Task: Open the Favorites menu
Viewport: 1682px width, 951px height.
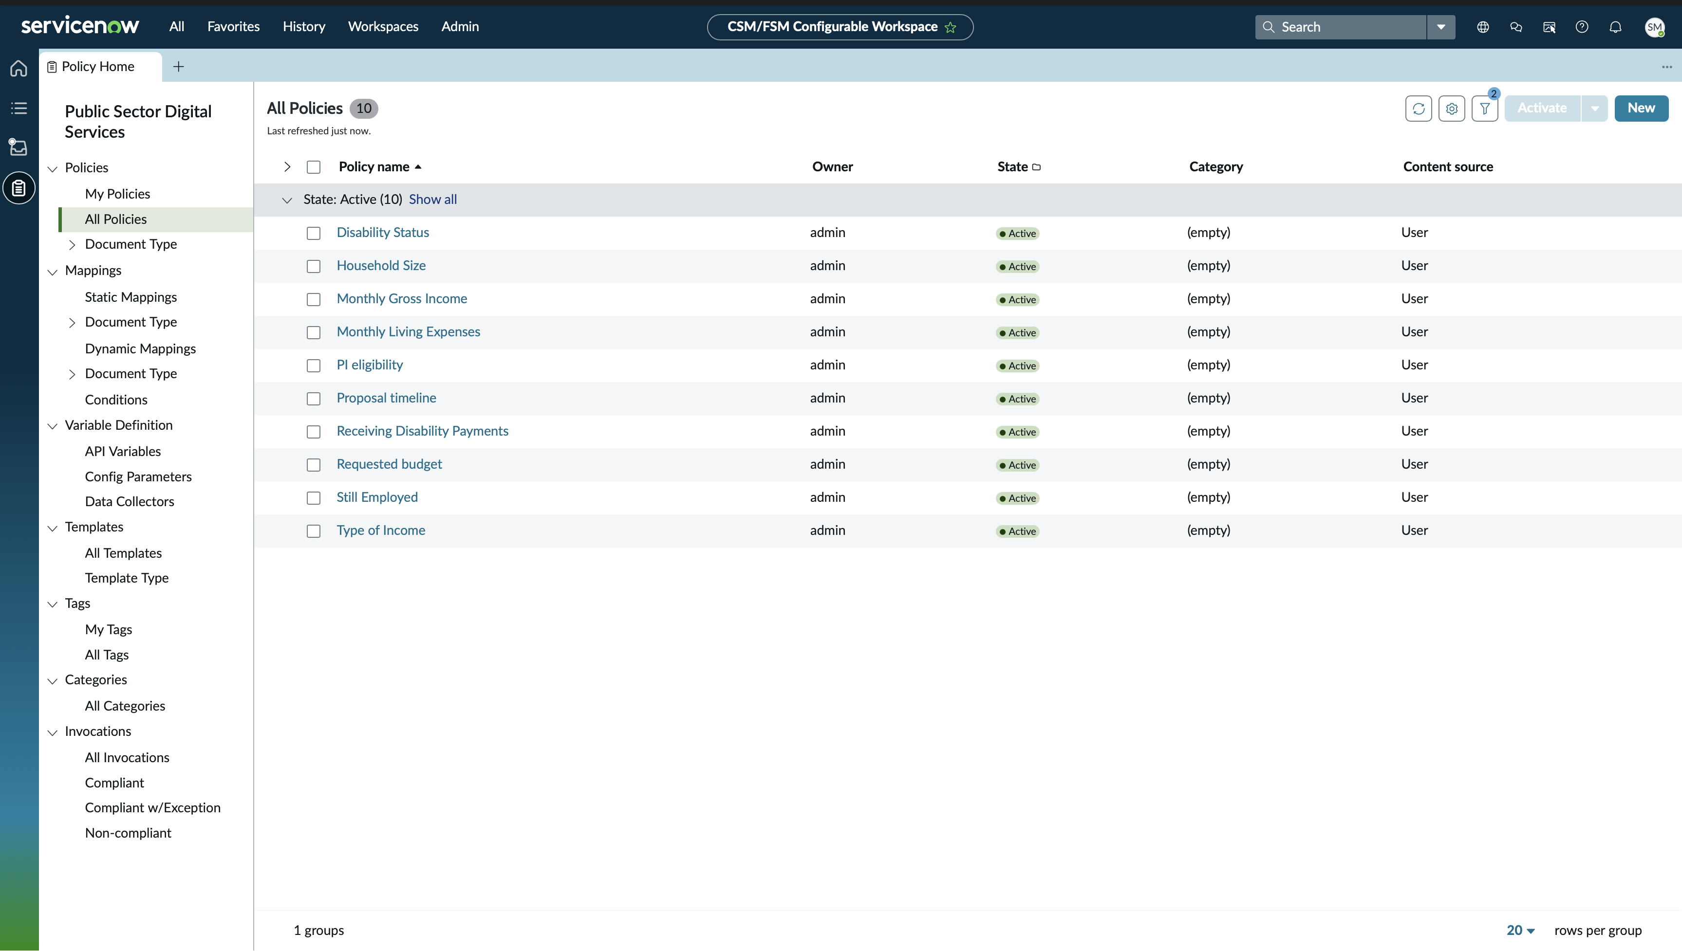Action: (x=233, y=26)
